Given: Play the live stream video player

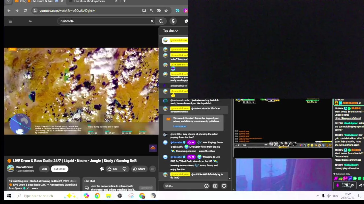Looking at the screenshot, I should click(x=81, y=91).
